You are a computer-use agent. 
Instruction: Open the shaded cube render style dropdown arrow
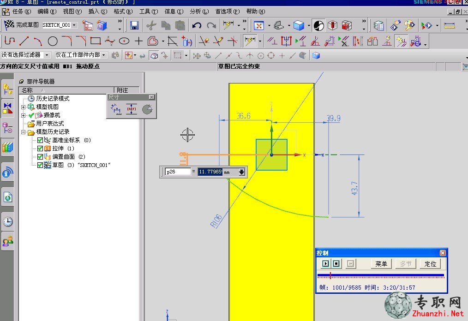click(x=309, y=26)
